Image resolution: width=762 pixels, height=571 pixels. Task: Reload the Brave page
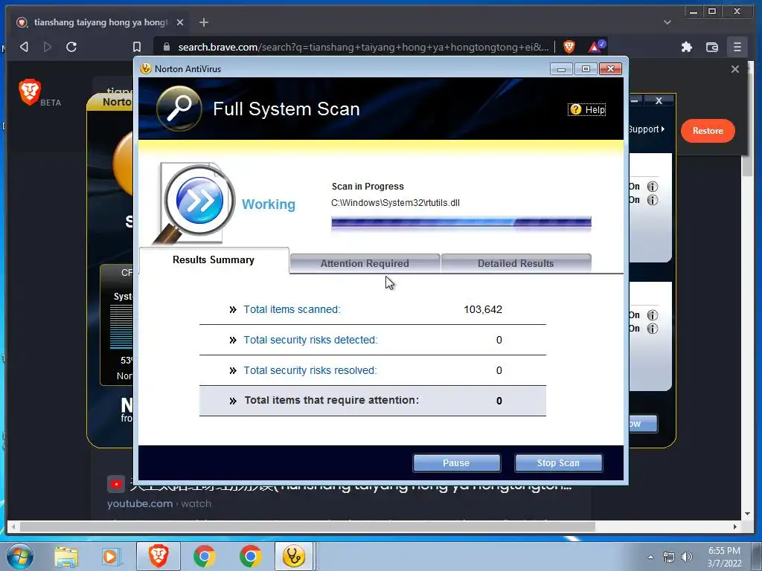71,47
